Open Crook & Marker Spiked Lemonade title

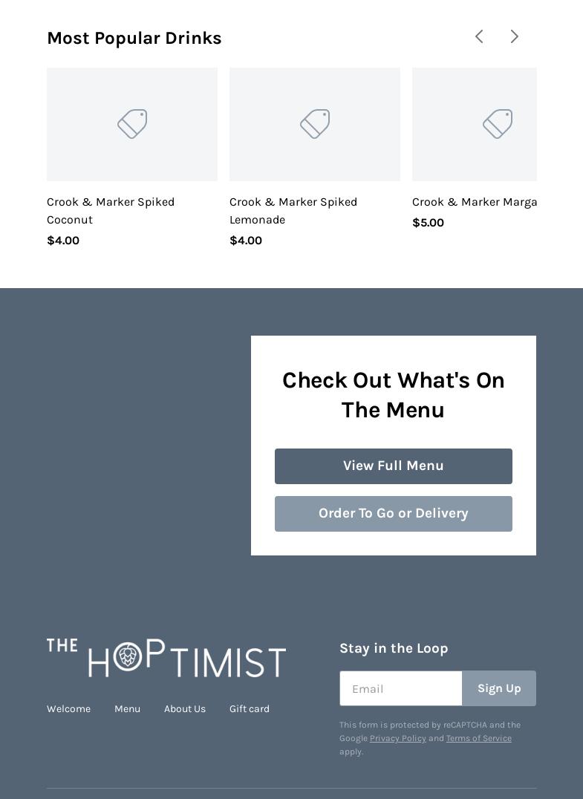click(x=293, y=211)
